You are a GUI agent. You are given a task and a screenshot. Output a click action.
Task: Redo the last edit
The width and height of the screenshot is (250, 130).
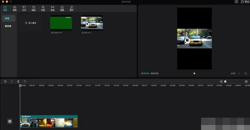pos(12,81)
